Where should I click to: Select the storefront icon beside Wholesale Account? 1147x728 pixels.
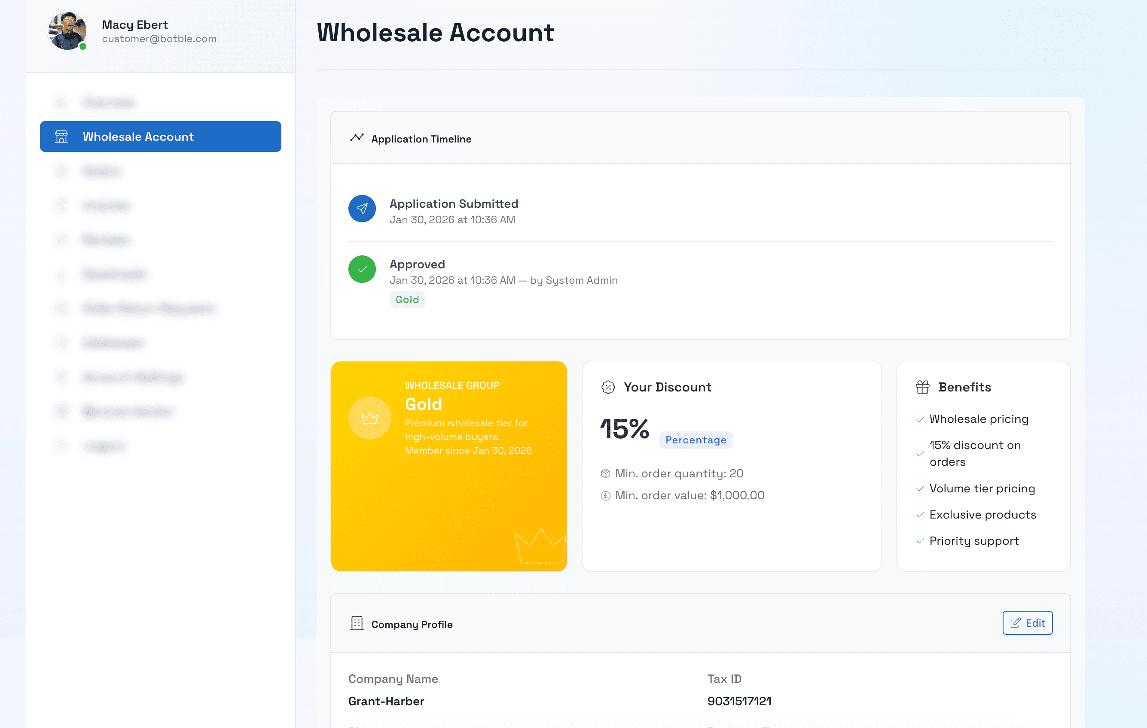coord(61,136)
